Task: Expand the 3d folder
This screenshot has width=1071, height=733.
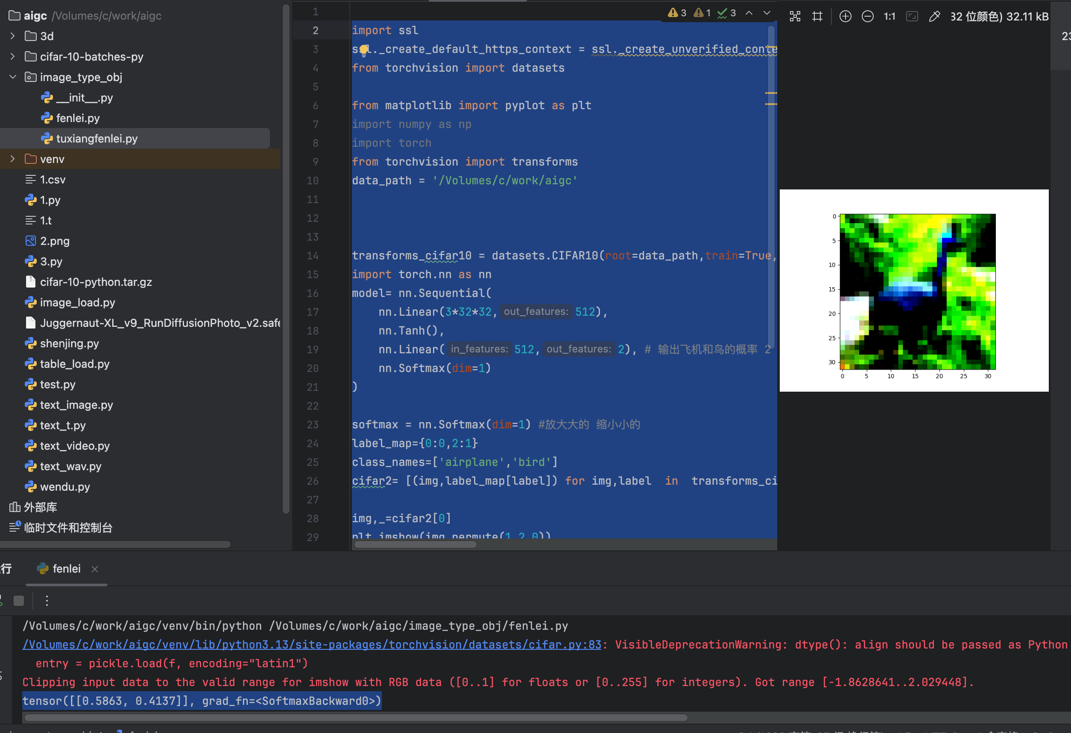Action: [13, 36]
